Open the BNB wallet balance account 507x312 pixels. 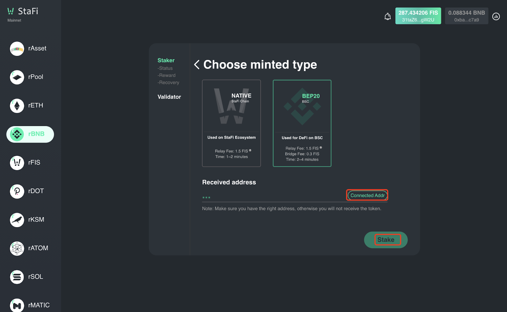[467, 16]
